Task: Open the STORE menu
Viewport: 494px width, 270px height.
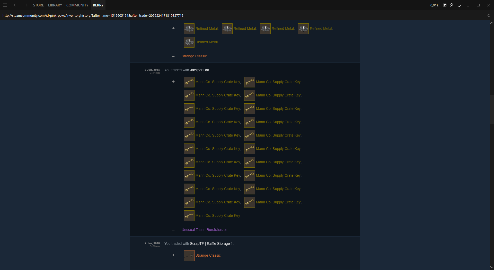Action: (x=38, y=5)
